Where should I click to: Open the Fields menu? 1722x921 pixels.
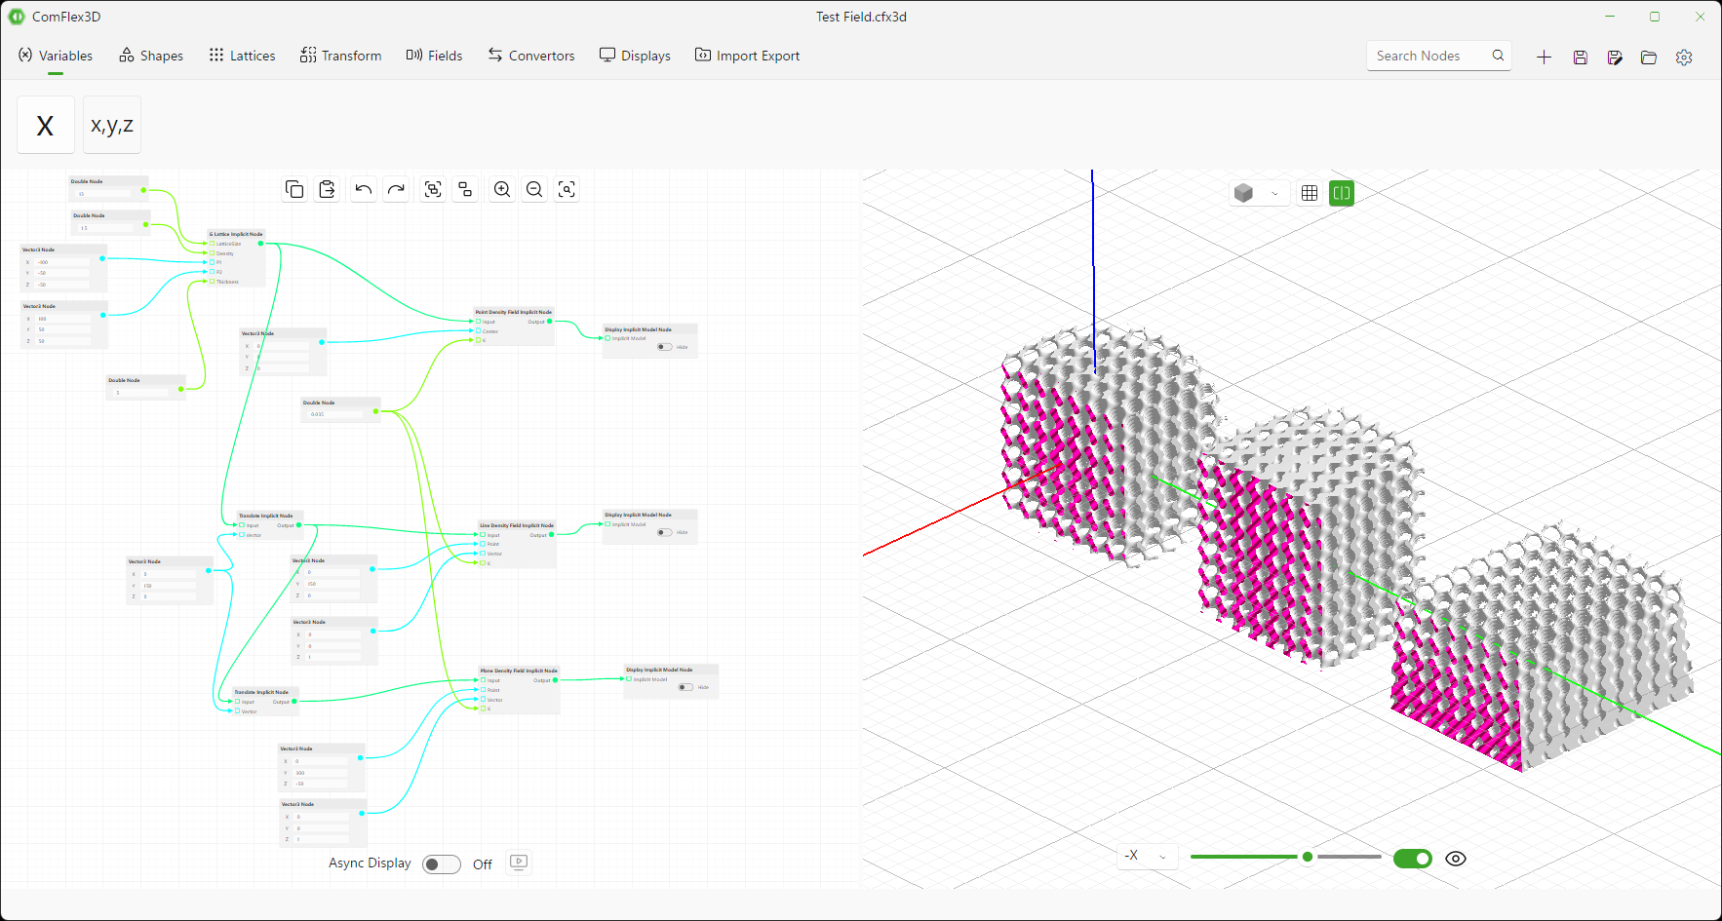435,56
